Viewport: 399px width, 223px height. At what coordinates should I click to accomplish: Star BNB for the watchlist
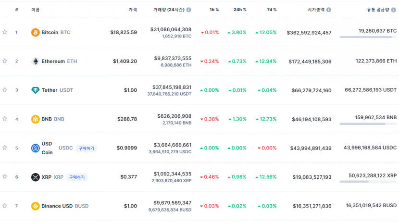coord(5,119)
